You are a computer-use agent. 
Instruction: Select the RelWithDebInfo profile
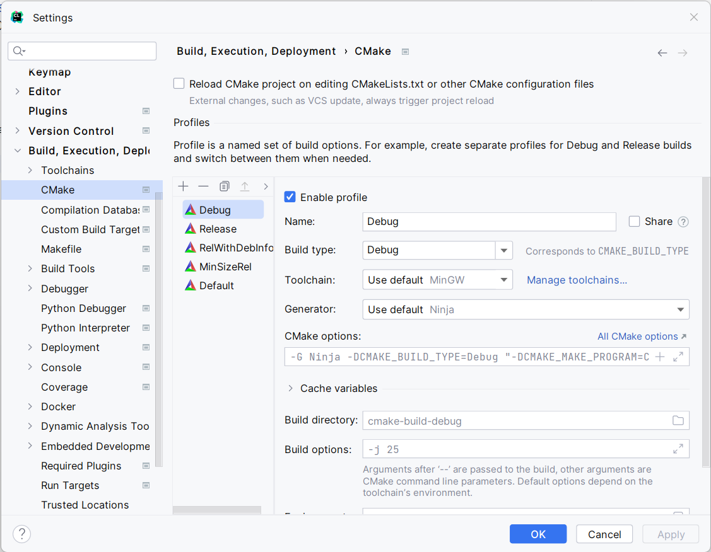[x=228, y=248]
